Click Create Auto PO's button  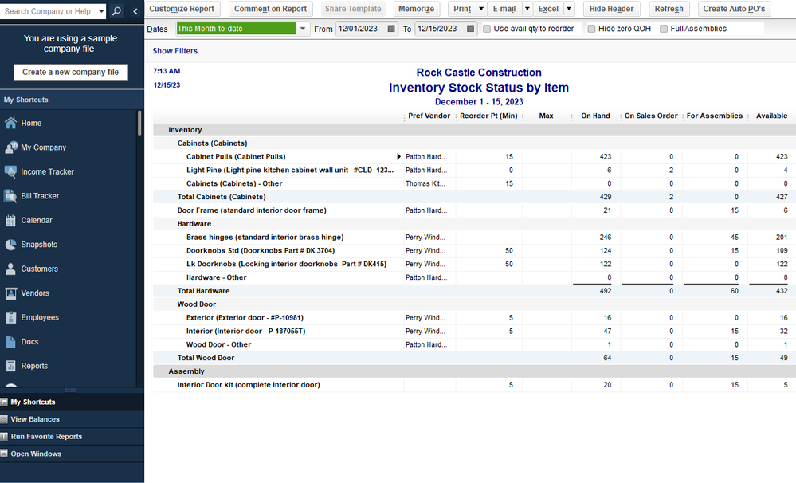point(734,9)
